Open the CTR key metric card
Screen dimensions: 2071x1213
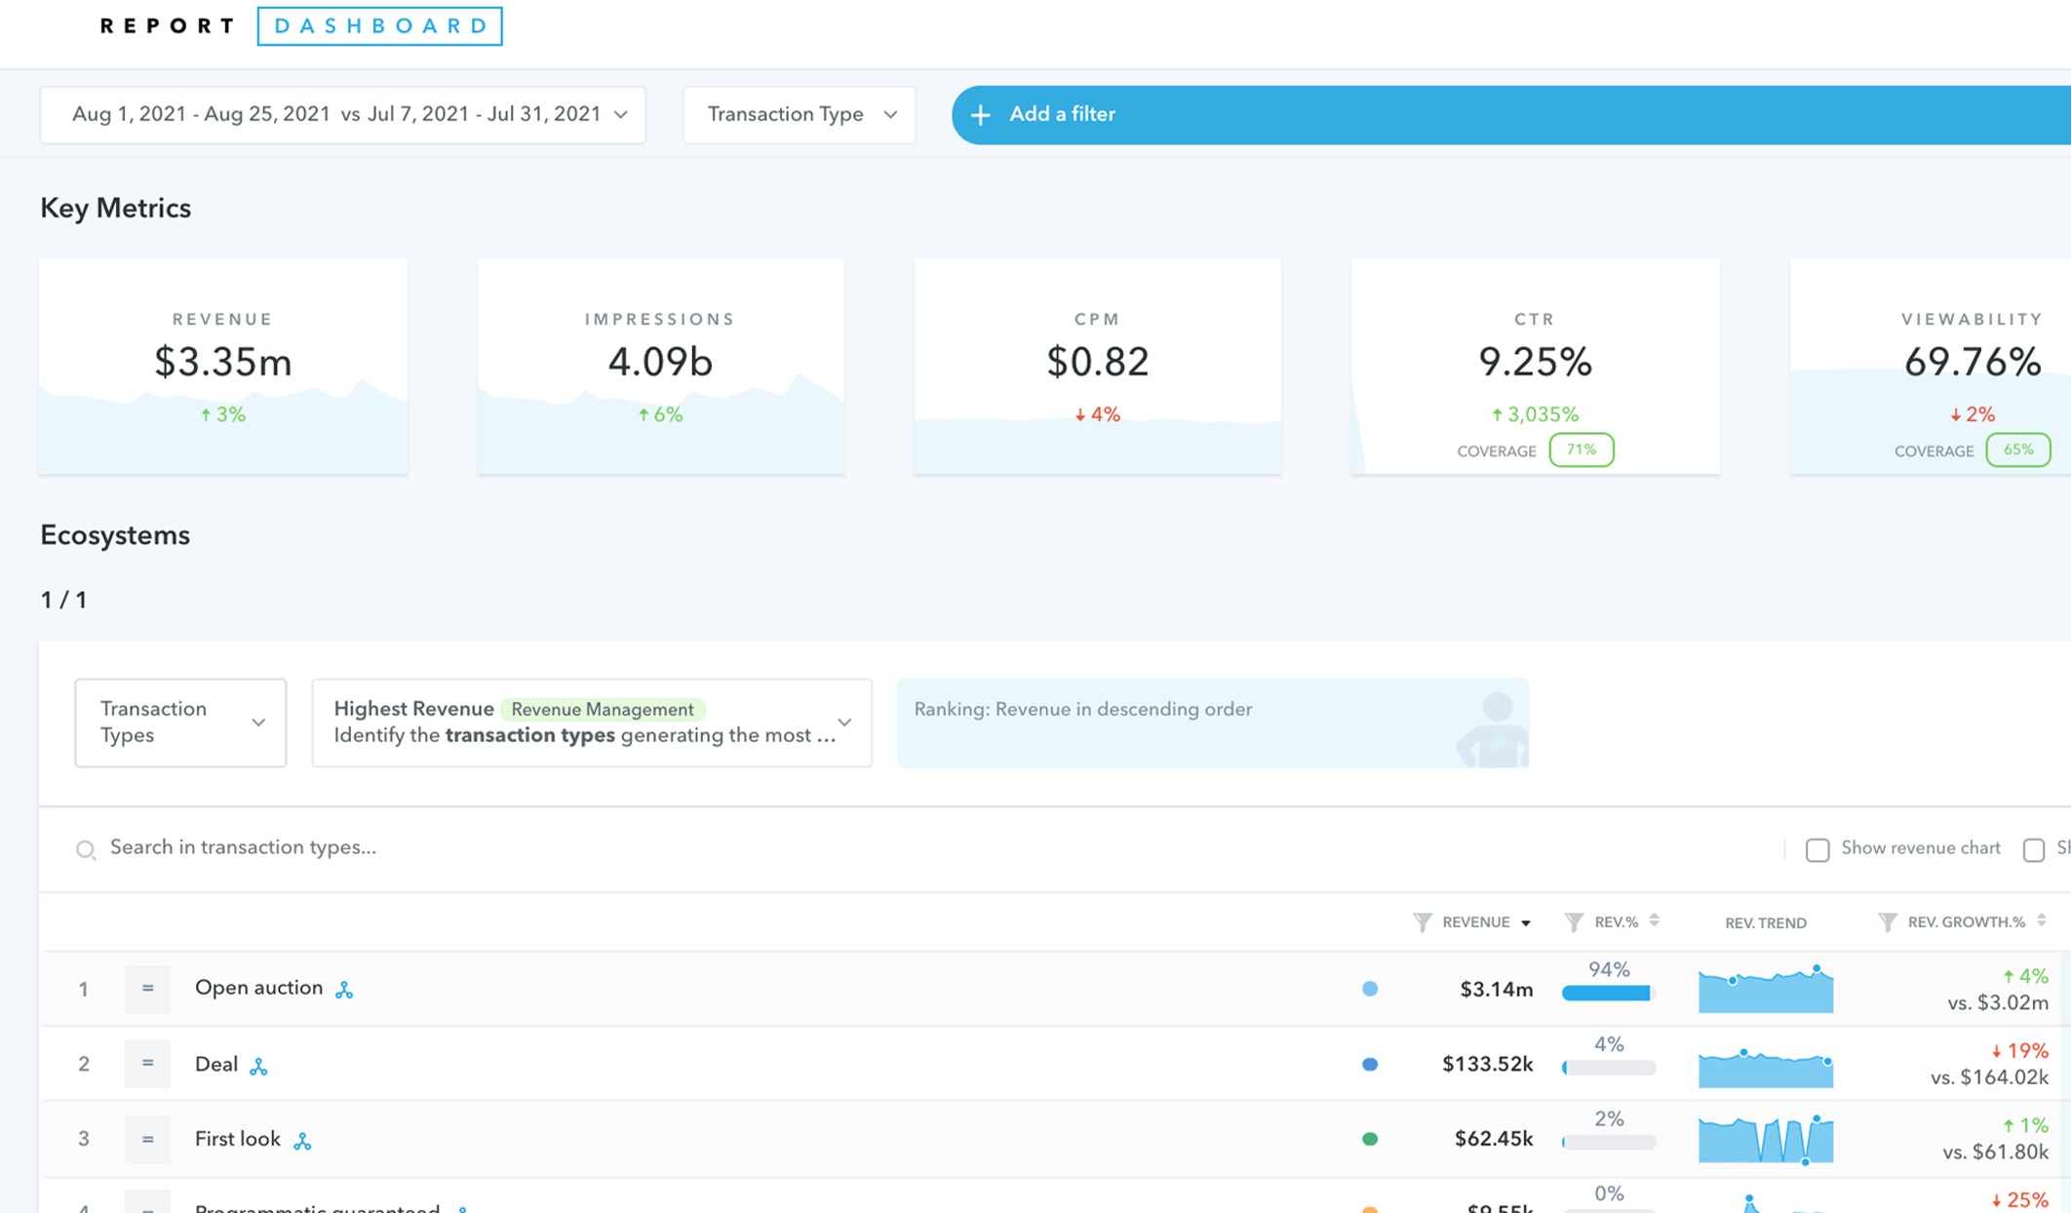[x=1536, y=367]
